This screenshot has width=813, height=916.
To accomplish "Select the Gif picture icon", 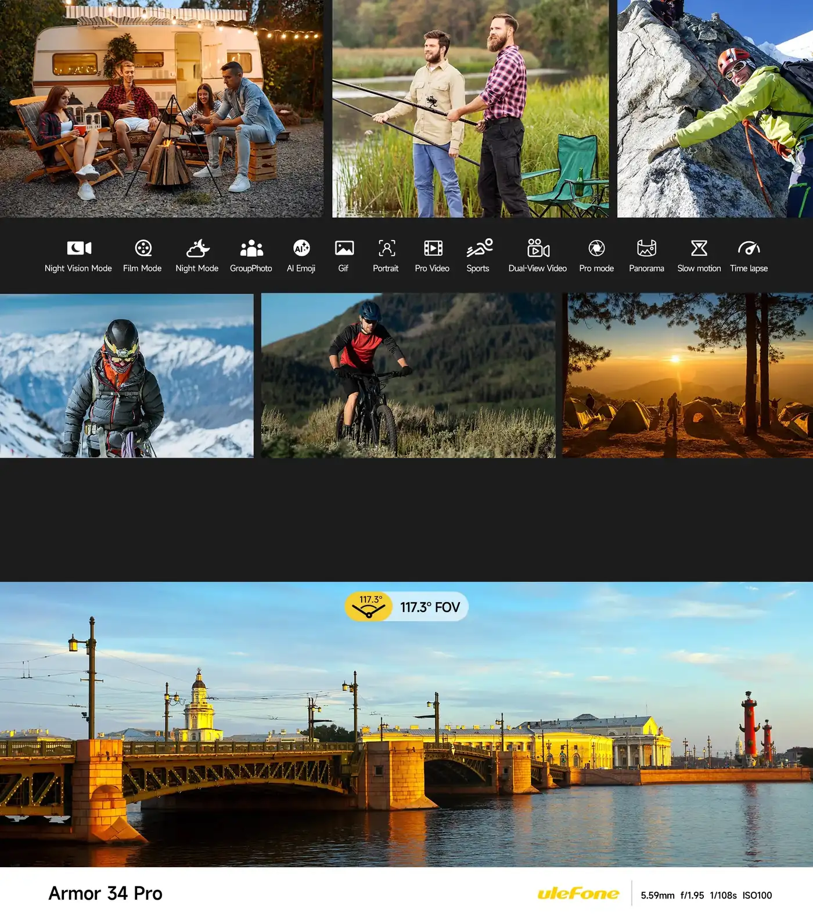I will click(x=344, y=248).
